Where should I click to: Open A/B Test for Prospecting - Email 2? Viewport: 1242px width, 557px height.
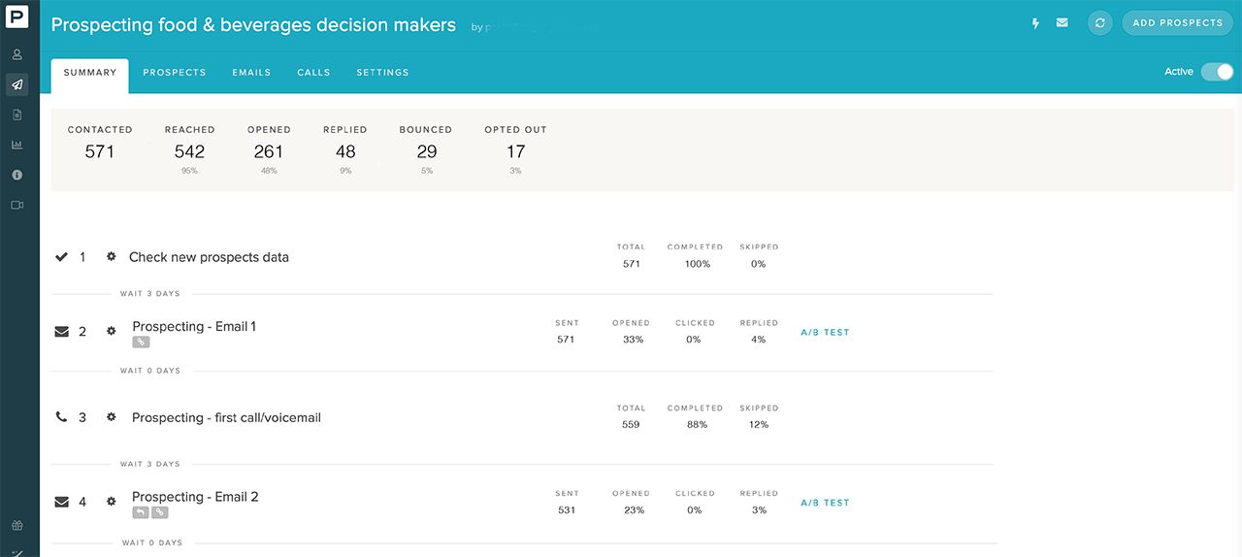(825, 503)
